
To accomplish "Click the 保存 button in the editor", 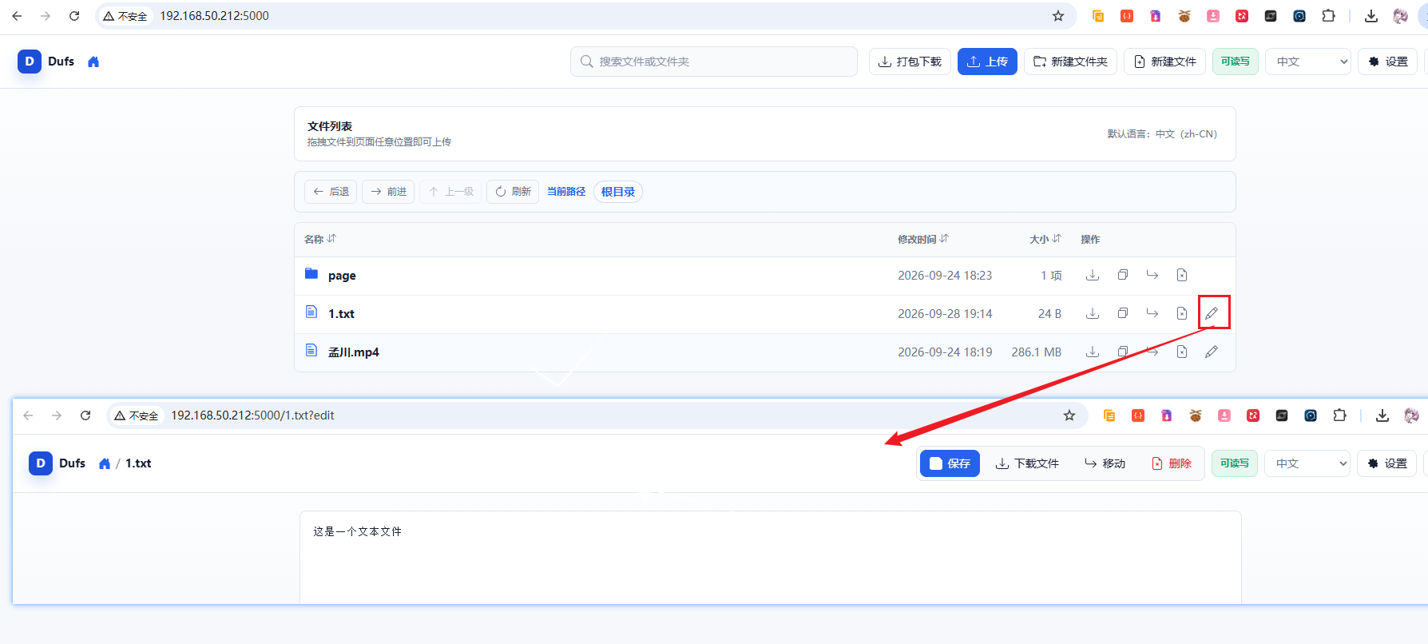I will [x=950, y=463].
